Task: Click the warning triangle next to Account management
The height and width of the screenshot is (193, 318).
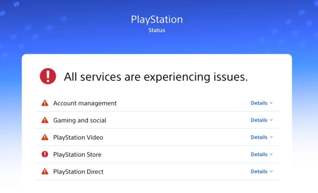Action: (x=45, y=103)
